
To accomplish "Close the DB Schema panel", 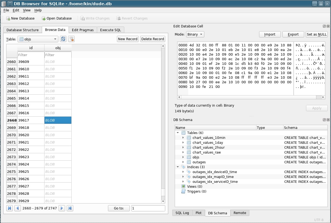I will [x=328, y=120].
